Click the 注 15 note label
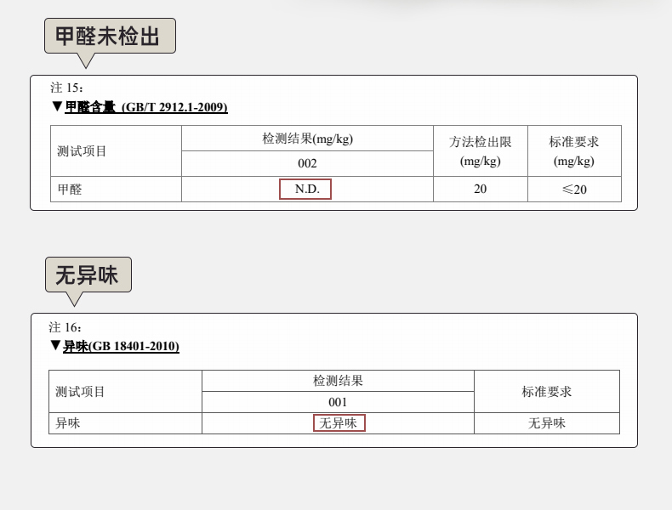The width and height of the screenshot is (672, 510). point(66,88)
